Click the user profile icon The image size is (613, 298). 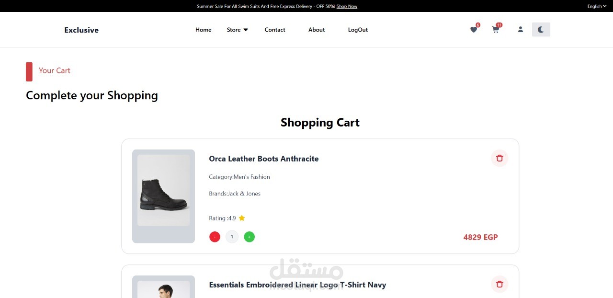tap(521, 30)
